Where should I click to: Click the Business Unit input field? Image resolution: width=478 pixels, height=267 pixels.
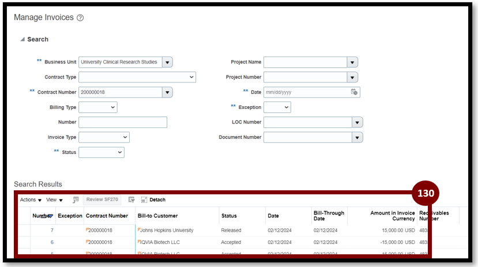click(x=121, y=62)
